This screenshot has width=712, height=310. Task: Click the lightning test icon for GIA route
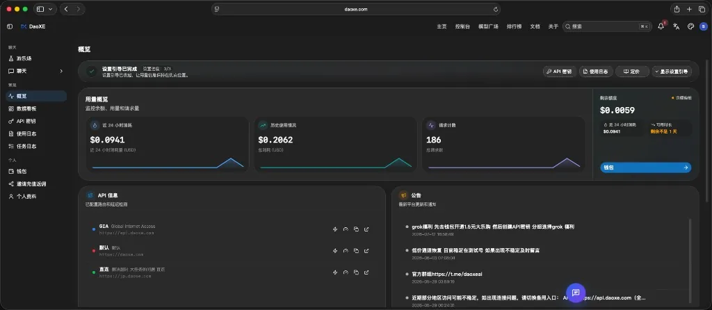click(335, 229)
